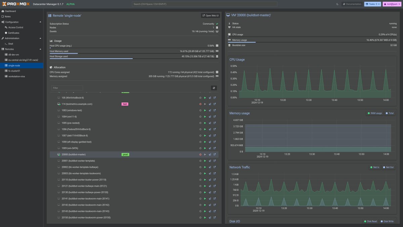Switch theme using the moon icon

click(x=338, y=4)
